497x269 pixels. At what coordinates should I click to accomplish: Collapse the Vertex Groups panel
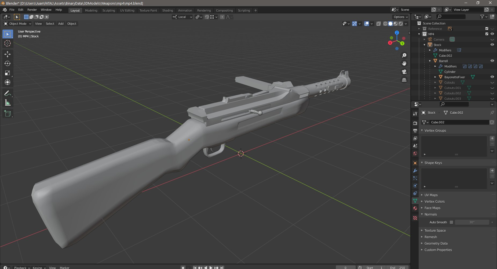point(435,130)
